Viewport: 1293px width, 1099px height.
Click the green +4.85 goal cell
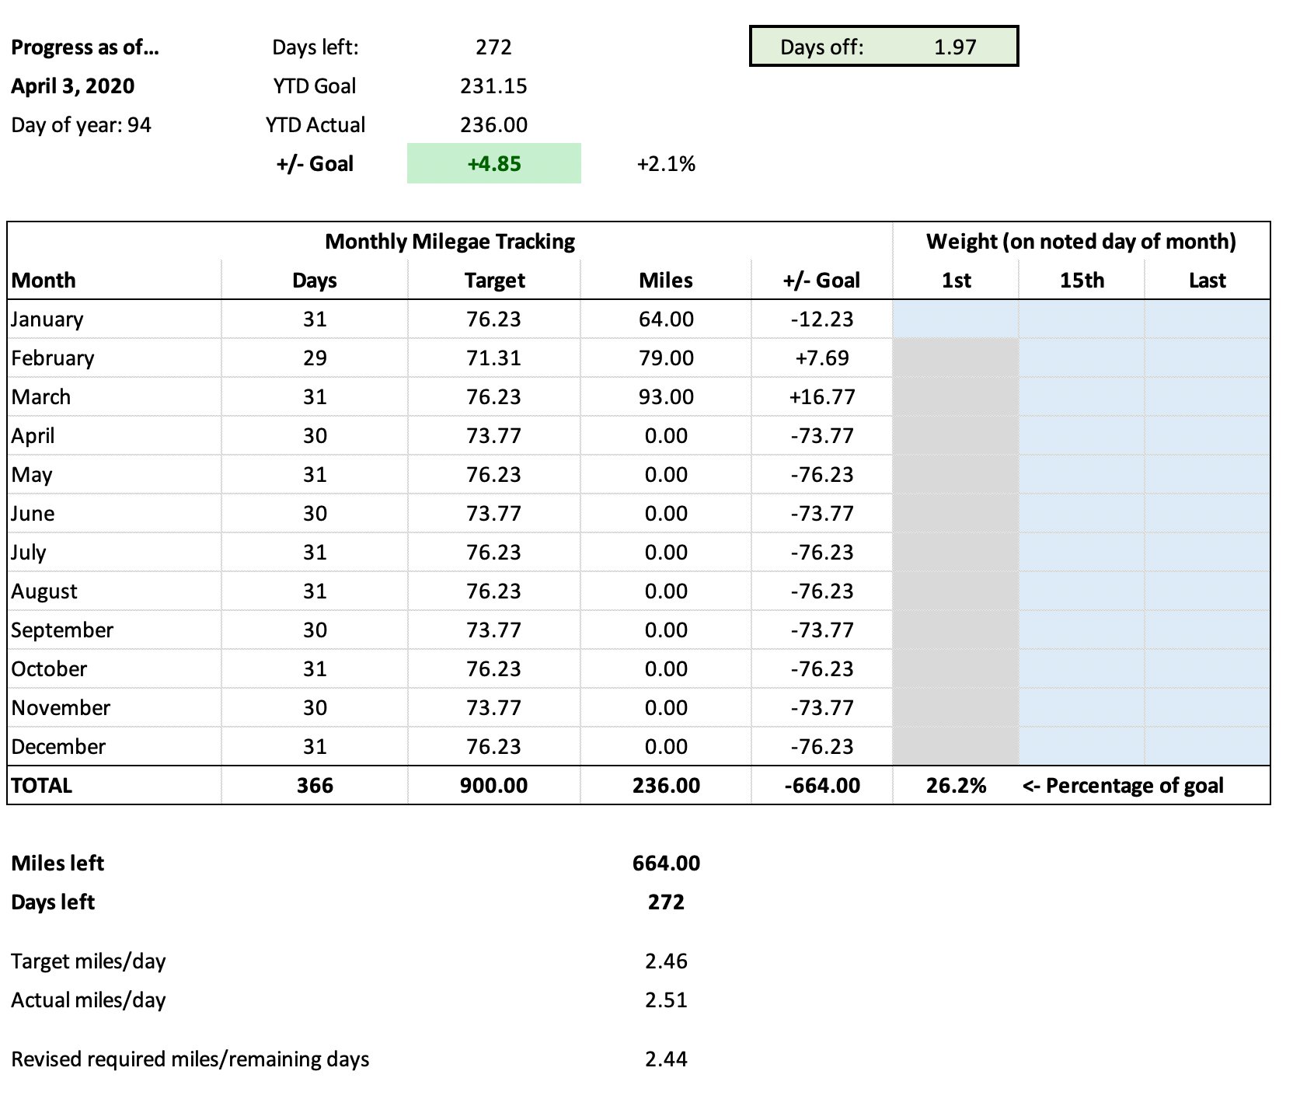493,163
